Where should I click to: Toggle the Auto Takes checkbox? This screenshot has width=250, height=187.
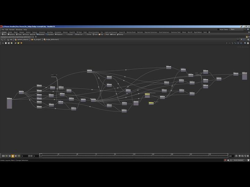[218, 29]
